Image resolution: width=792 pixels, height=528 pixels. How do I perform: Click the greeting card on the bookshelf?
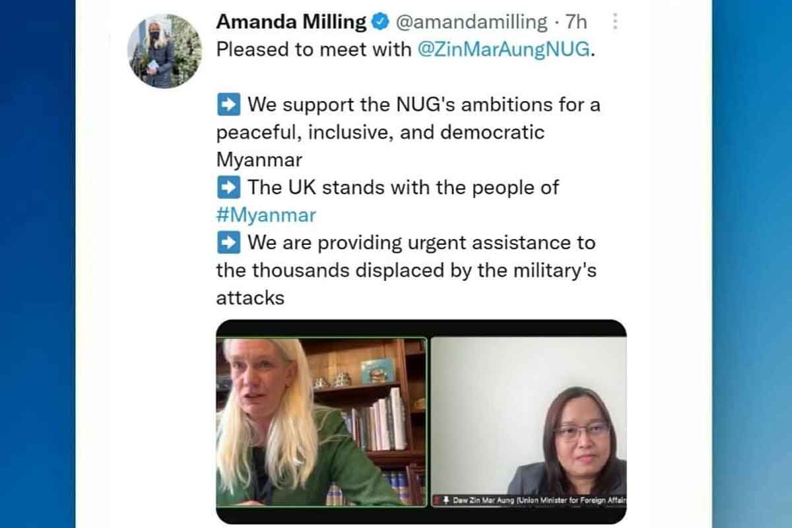(x=378, y=371)
